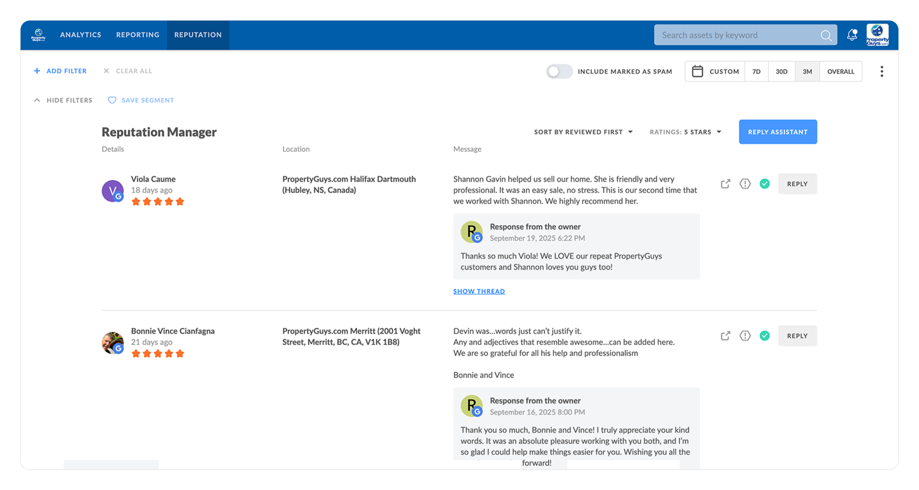Toggle reviewed checkmark on Viola's review
Screen dimensions: 919x490
764,184
